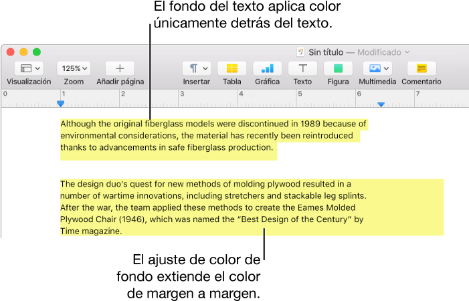Expand the Insertar dropdown arrow
Image resolution: width=469 pixels, height=301 pixels.
205,68
